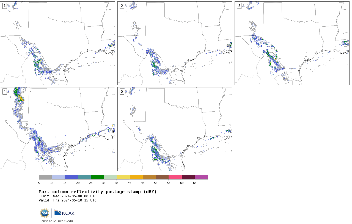Click the member number 5 label box
This screenshot has height=224, width=352.
point(122,92)
